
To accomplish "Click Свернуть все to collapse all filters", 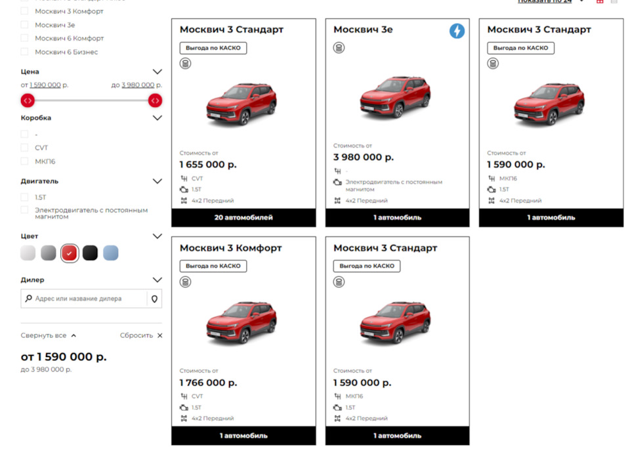I will click(x=44, y=335).
